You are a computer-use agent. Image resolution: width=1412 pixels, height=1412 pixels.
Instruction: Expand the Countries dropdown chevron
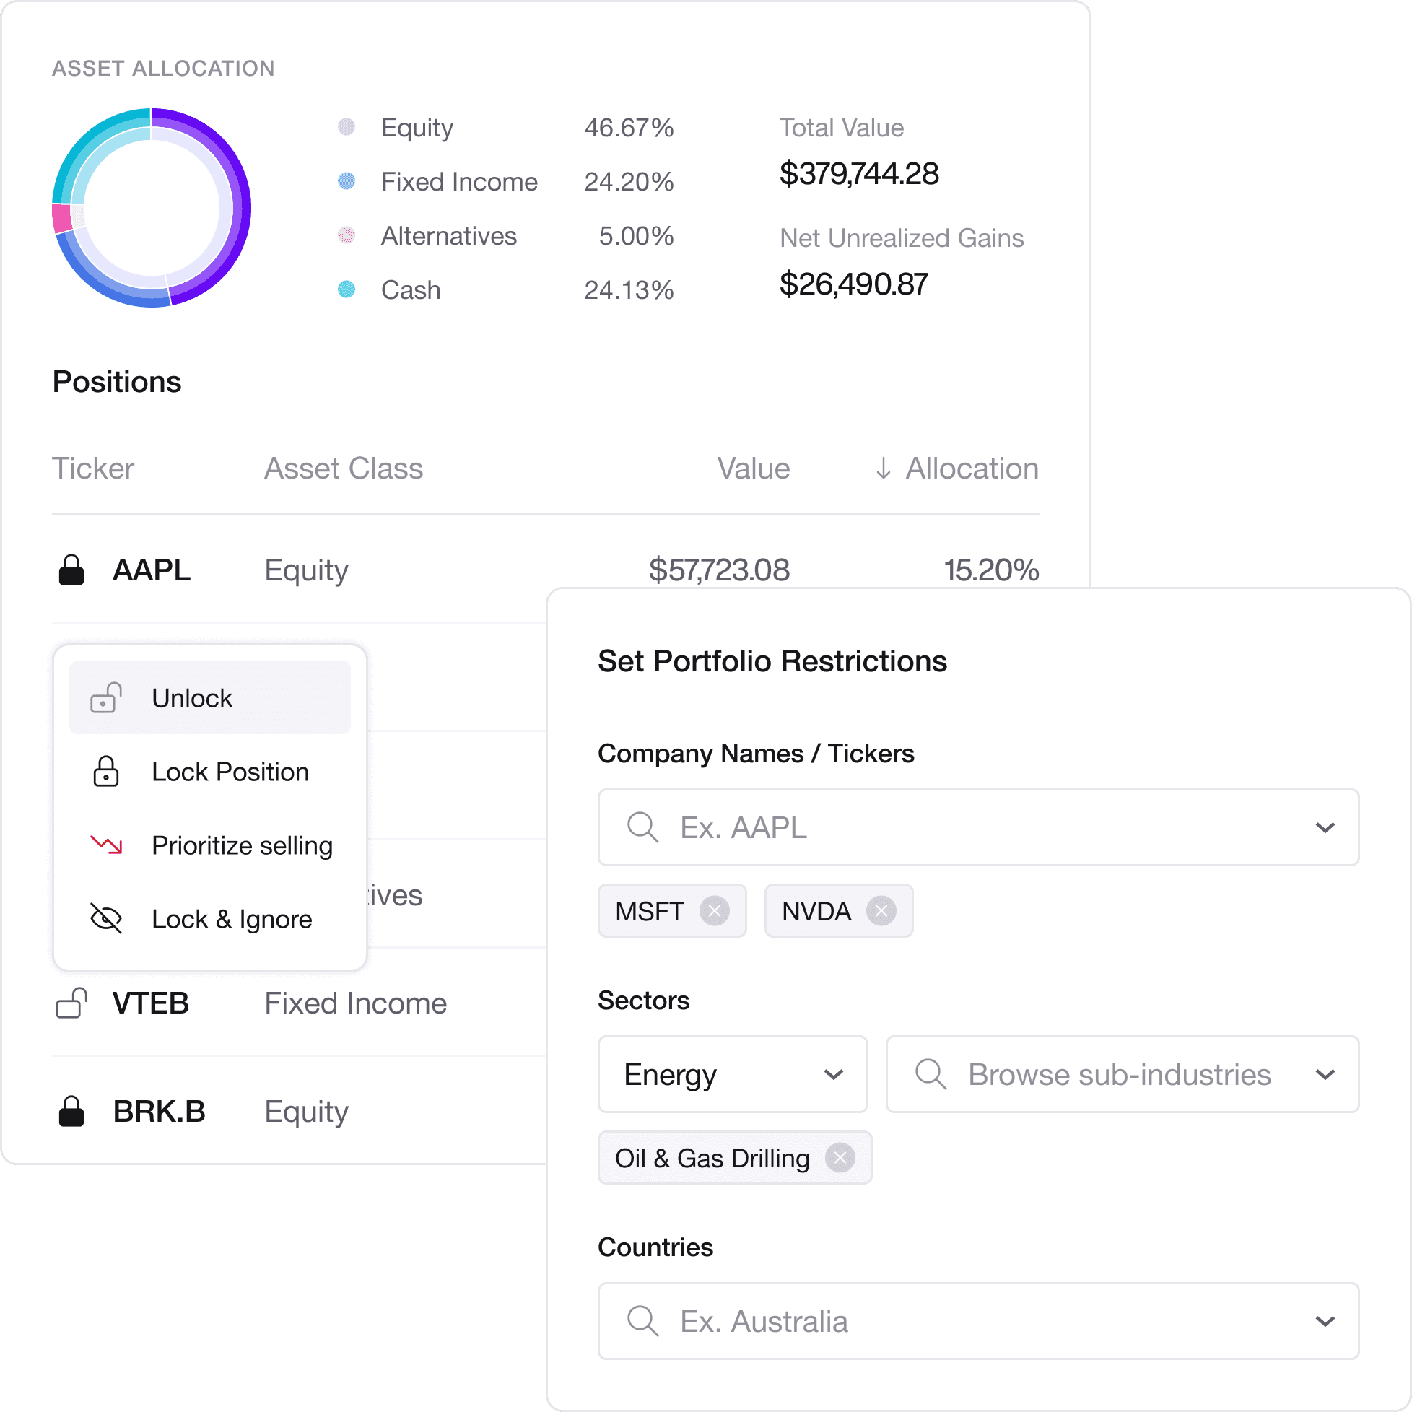tap(1325, 1320)
